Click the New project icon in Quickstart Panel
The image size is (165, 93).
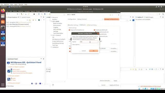pyautogui.click(x=11, y=69)
